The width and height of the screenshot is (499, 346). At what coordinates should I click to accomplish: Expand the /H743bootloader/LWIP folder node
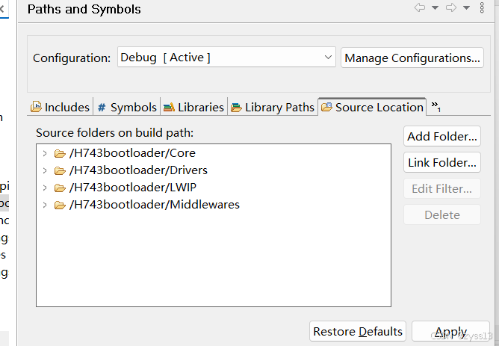(45, 188)
